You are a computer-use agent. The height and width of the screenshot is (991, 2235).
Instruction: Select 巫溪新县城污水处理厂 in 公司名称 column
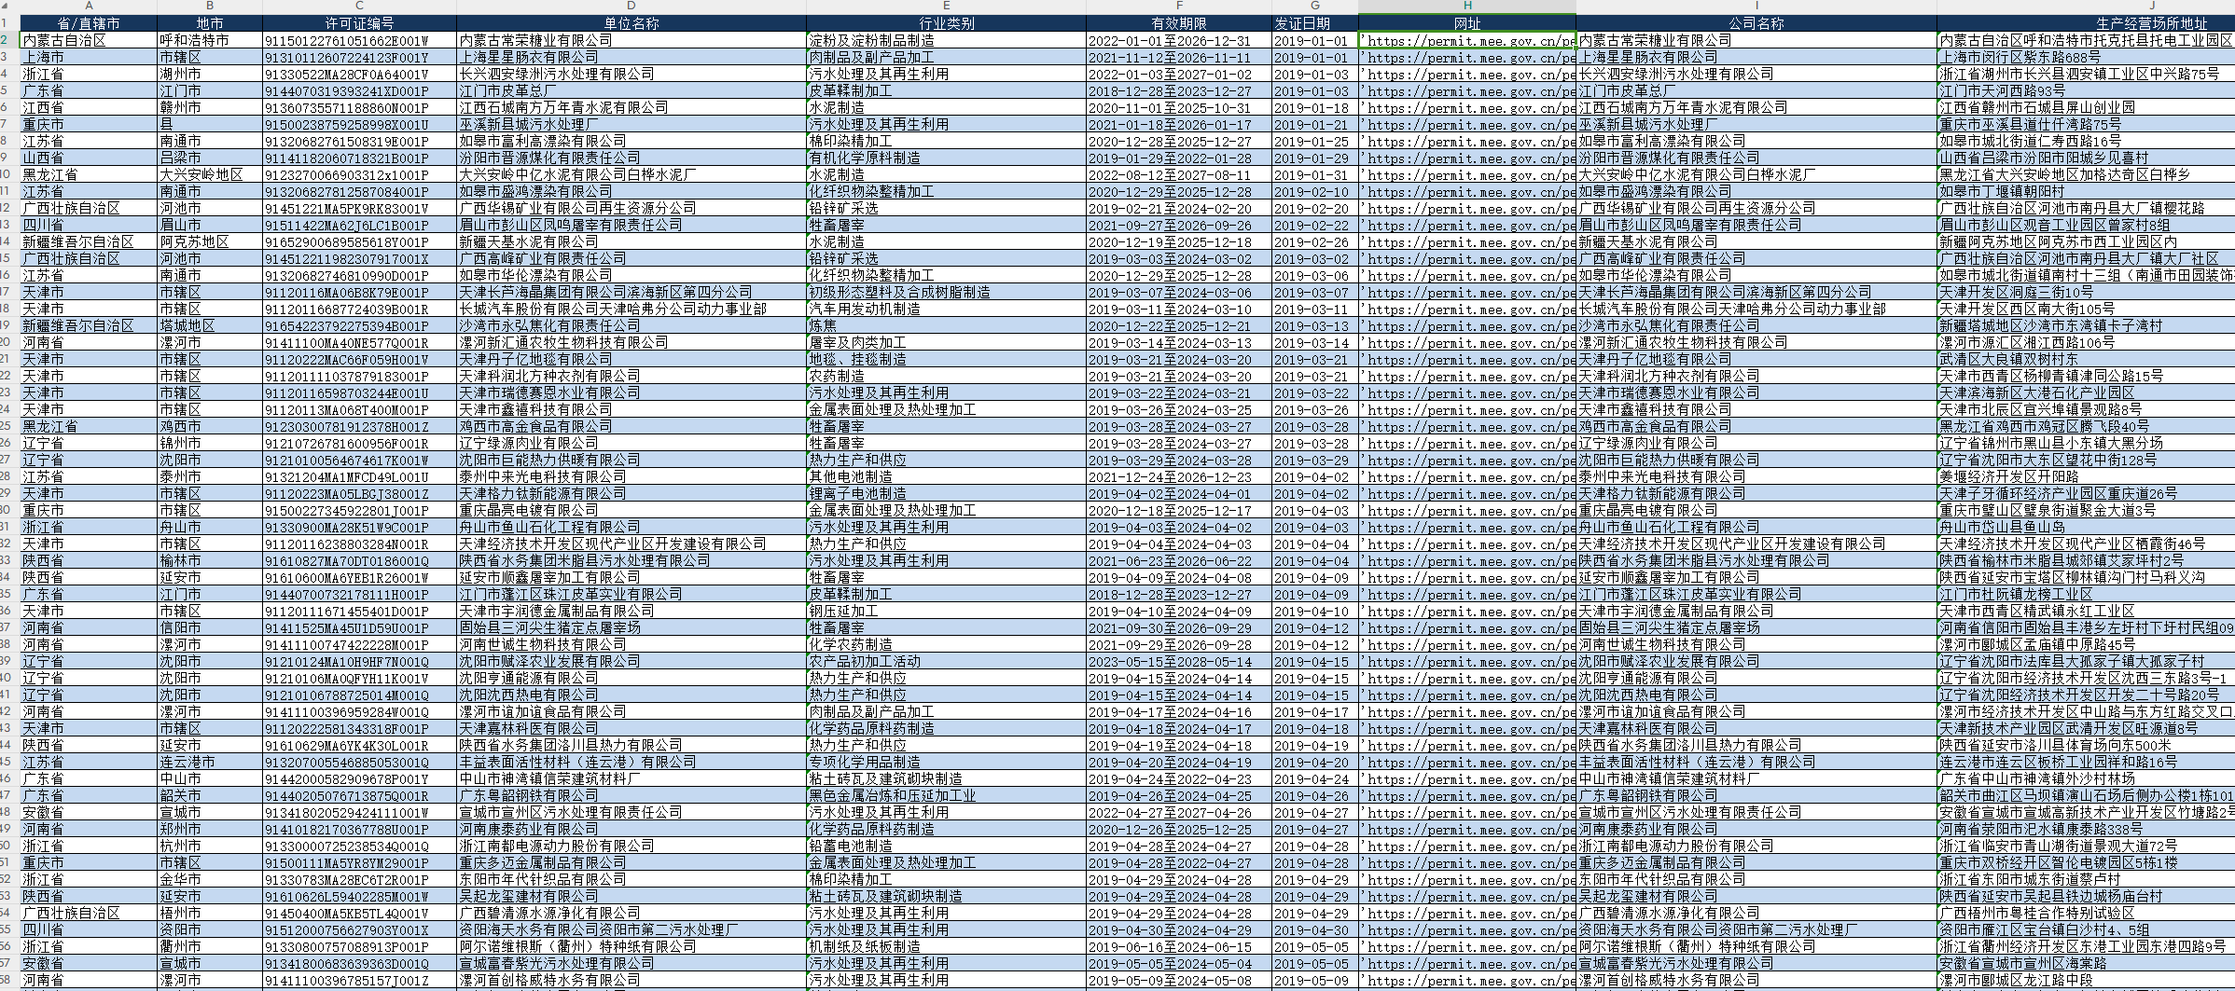click(x=1756, y=124)
